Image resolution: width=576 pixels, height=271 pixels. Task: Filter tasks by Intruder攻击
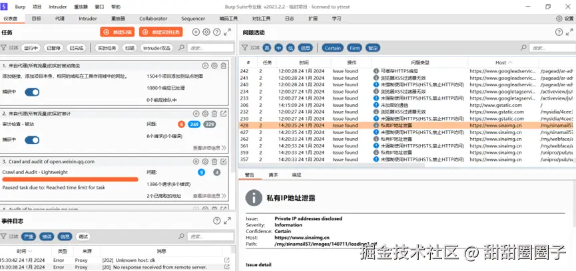(x=157, y=48)
